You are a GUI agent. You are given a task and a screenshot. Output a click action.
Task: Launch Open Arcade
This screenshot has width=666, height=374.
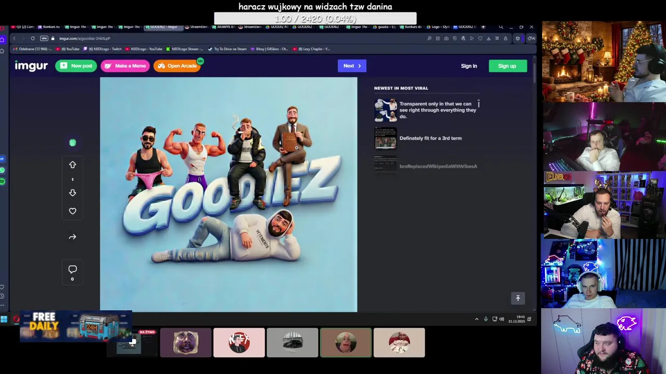177,66
